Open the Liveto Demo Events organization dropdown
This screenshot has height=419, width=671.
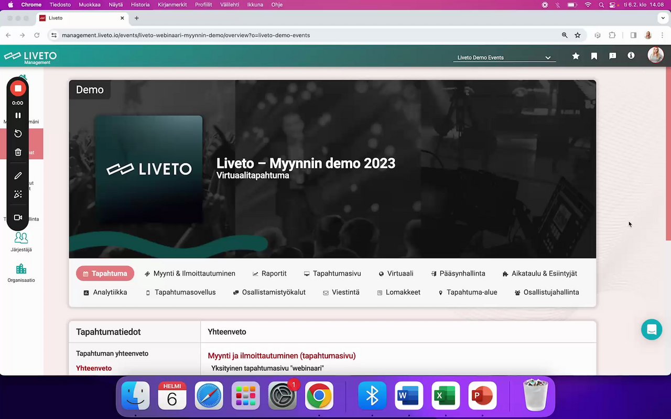pos(504,58)
